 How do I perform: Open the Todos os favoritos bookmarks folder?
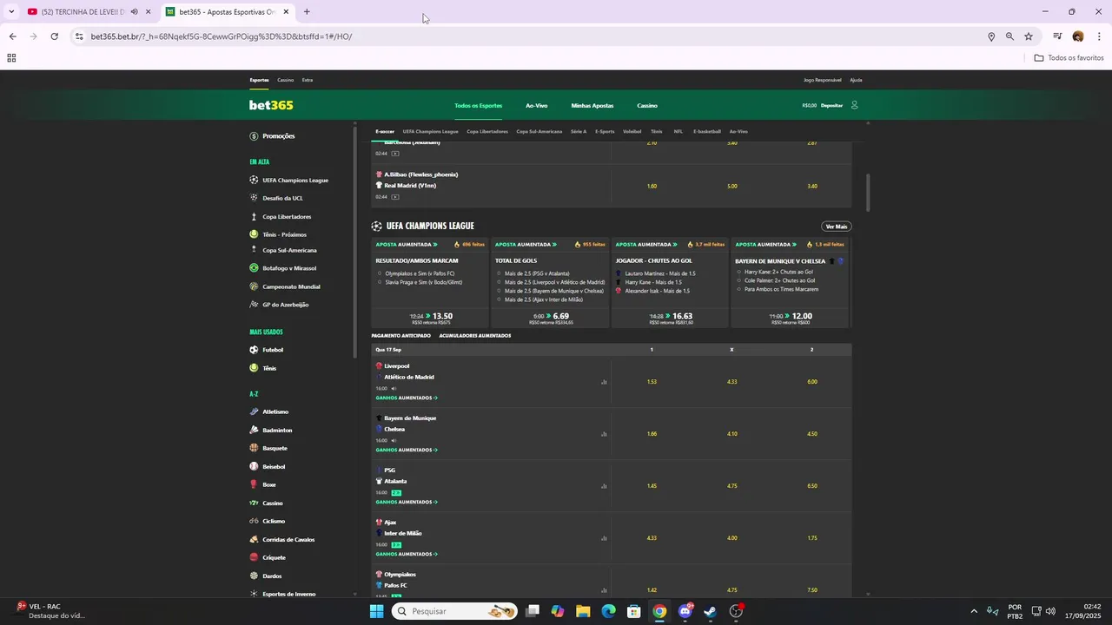tap(1069, 58)
